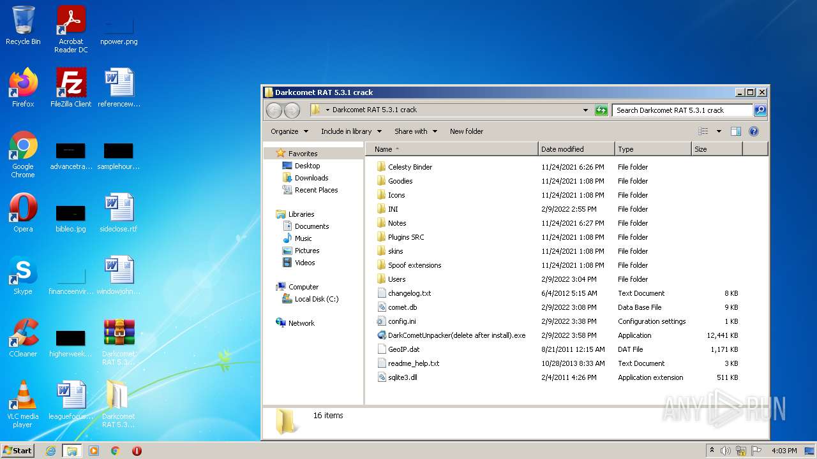Open Include in library dropdown
The width and height of the screenshot is (817, 459).
click(x=351, y=131)
